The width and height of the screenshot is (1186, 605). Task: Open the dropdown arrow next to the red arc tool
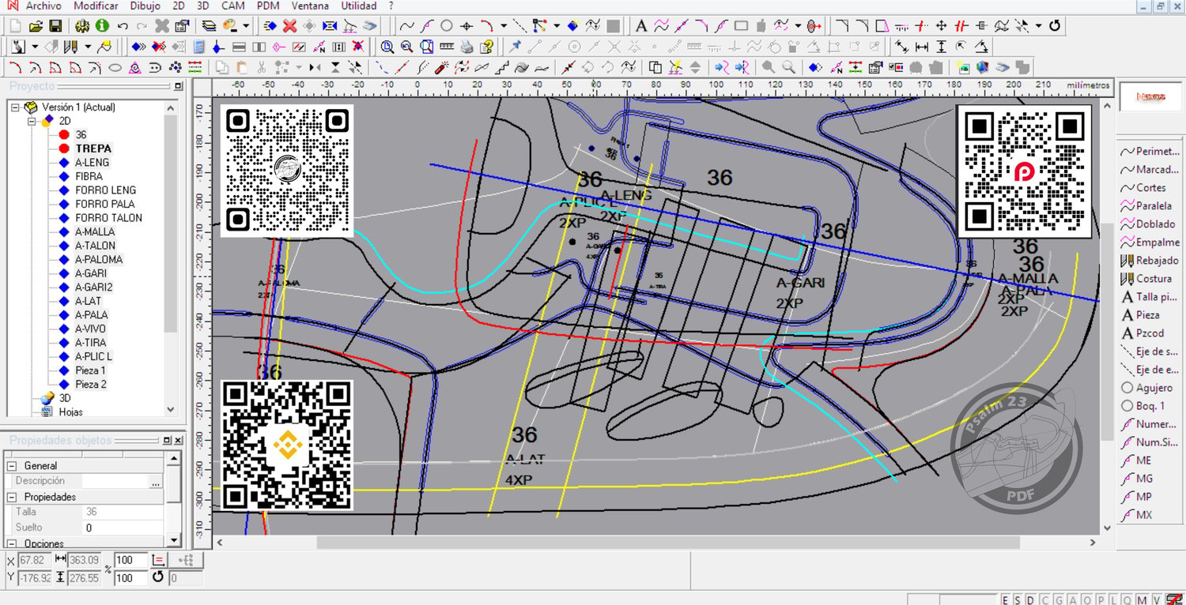click(503, 26)
